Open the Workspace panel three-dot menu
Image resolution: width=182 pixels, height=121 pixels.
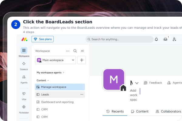pos(68,51)
